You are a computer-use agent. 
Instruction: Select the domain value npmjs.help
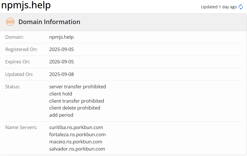click(x=61, y=37)
